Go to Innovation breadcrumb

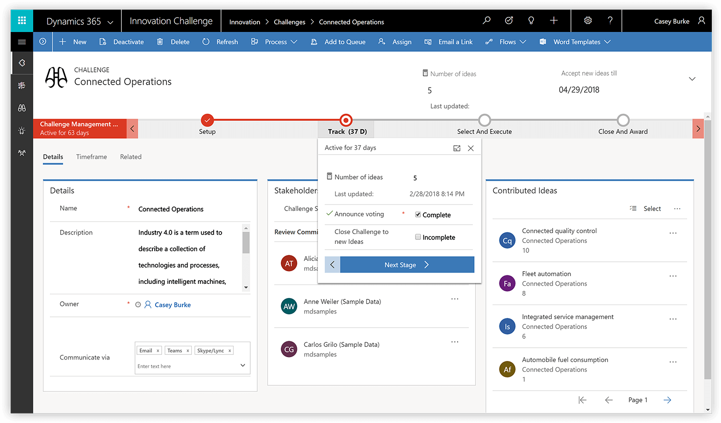coord(245,22)
